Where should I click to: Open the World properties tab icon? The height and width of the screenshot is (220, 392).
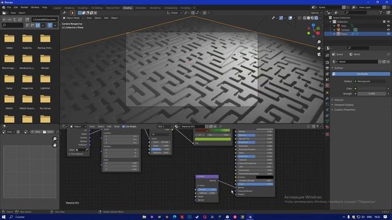pyautogui.click(x=327, y=86)
